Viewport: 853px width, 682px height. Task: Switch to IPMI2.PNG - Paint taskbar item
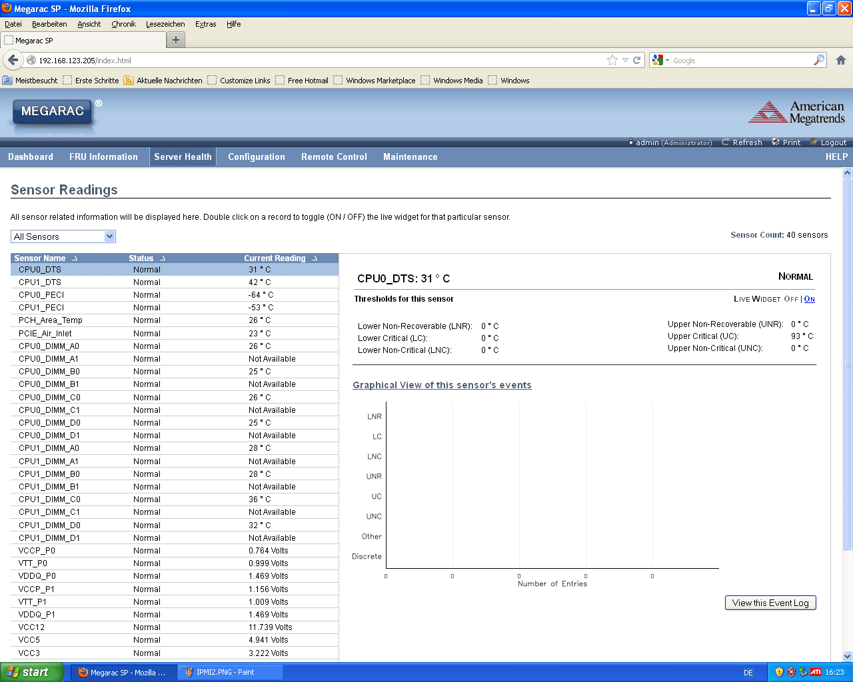point(230,672)
